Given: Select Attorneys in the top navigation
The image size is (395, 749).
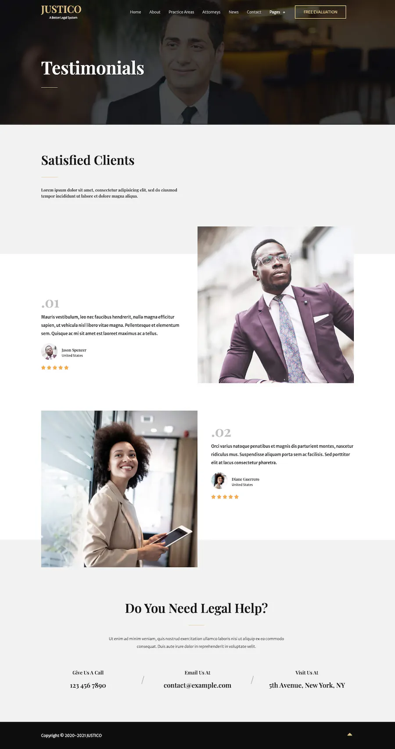Looking at the screenshot, I should [211, 12].
